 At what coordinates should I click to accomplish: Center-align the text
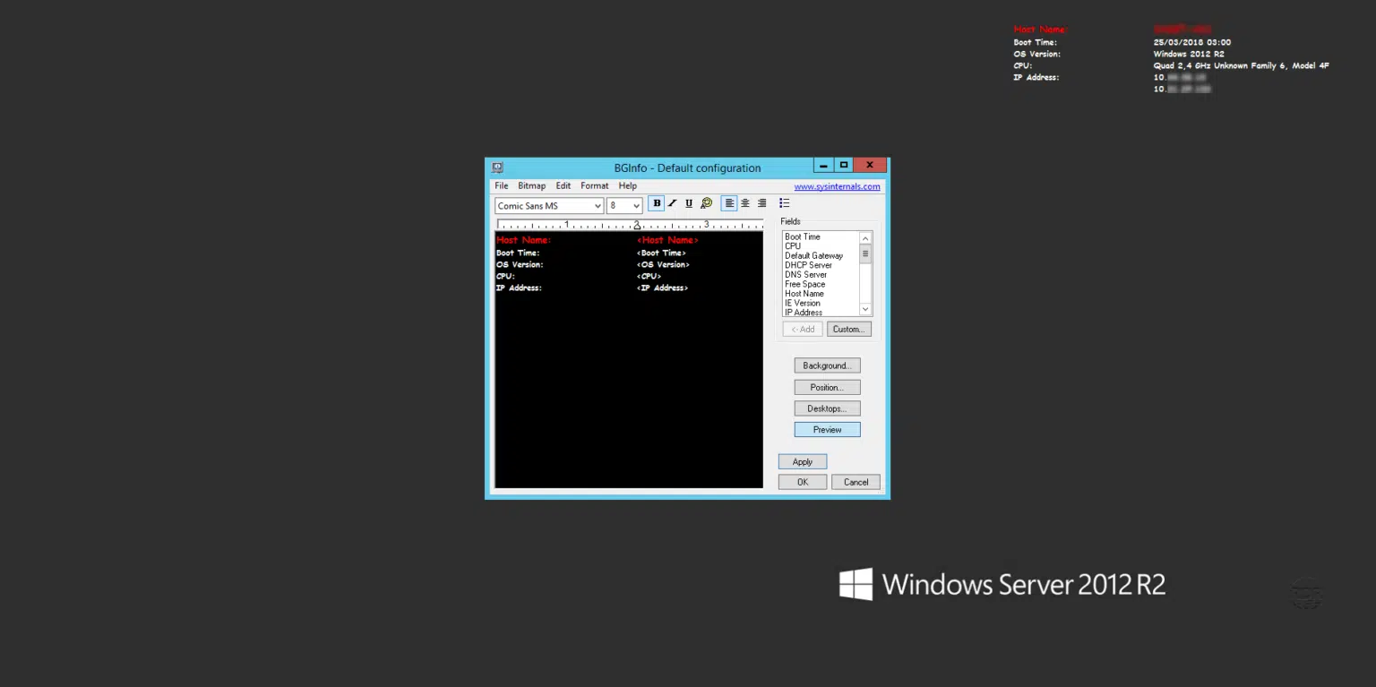[x=745, y=203]
